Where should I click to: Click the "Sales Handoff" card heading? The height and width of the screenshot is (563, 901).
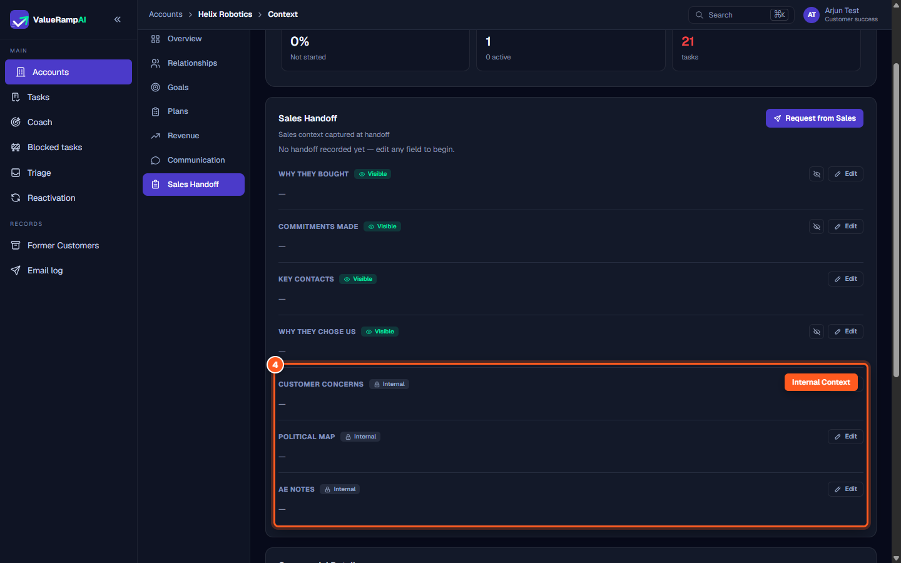[308, 118]
